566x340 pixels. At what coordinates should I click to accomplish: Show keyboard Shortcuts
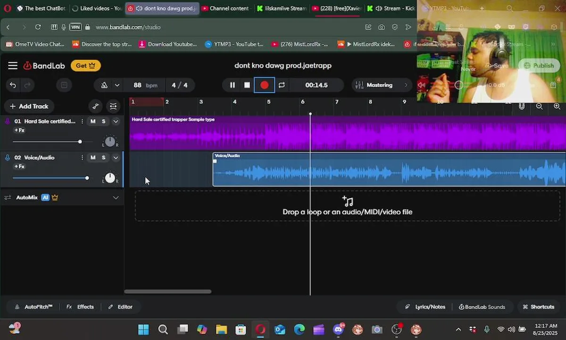tap(538, 307)
